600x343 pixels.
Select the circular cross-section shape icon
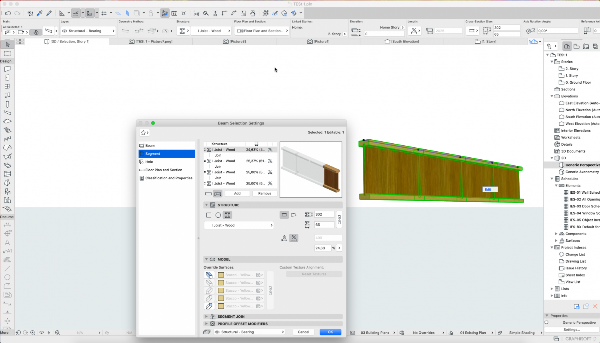[218, 215]
